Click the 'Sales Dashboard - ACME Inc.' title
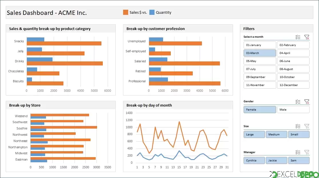 [47, 13]
